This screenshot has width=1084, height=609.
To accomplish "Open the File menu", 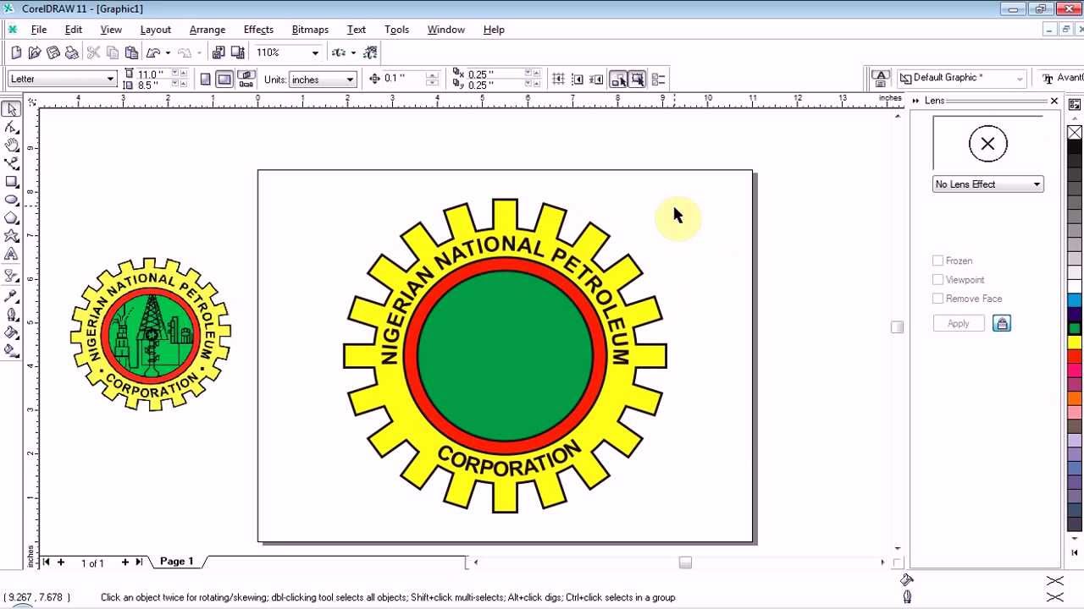I will pos(39,30).
